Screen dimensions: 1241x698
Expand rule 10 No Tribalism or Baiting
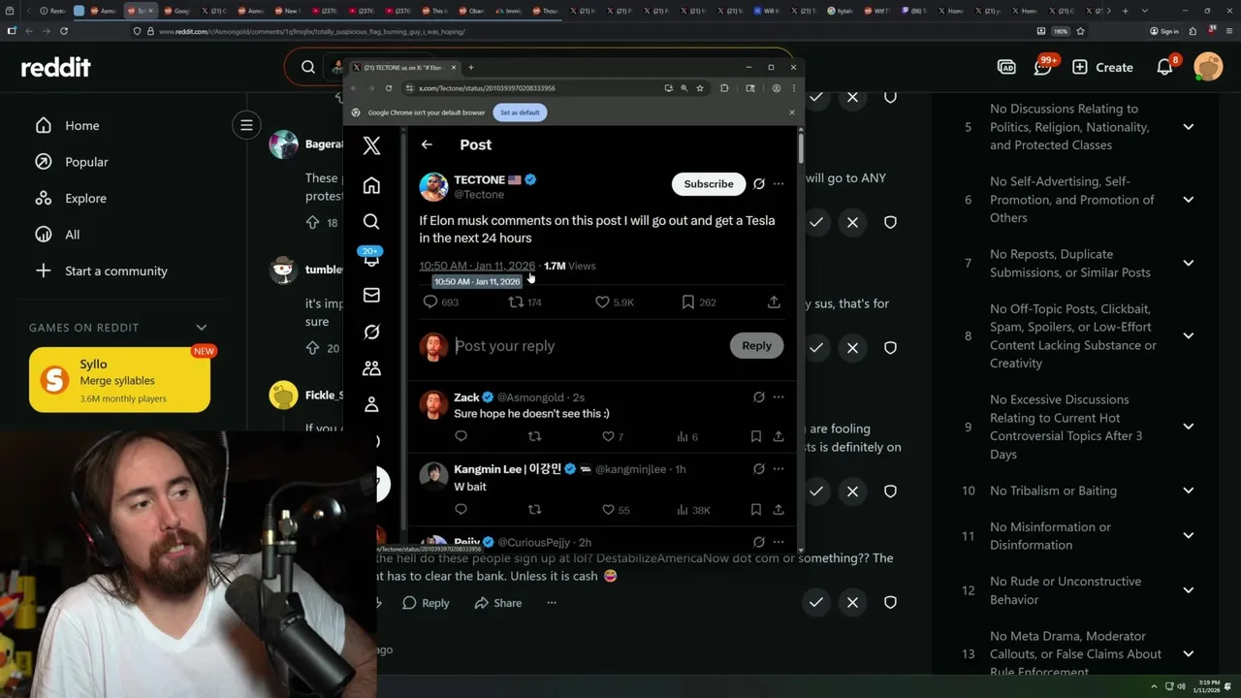pyautogui.click(x=1188, y=491)
